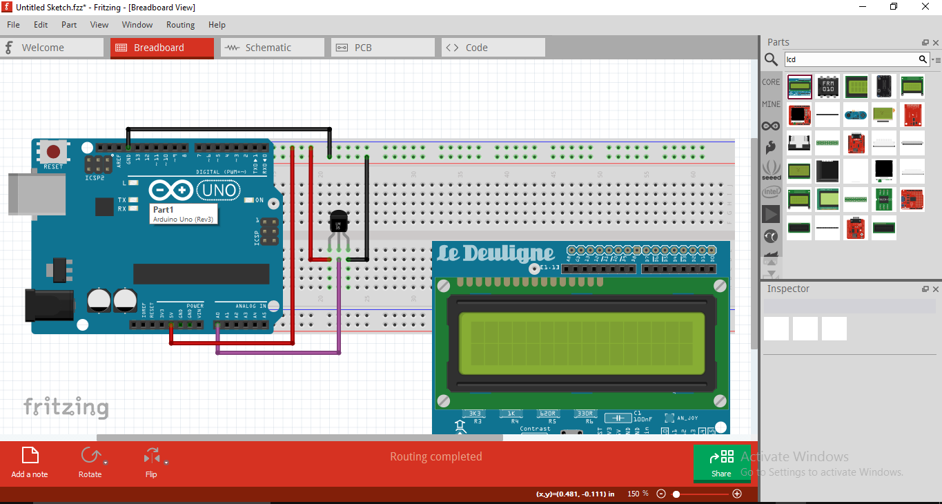Open the Contrib arrows parts bin
This screenshot has width=942, height=504.
pos(771,236)
